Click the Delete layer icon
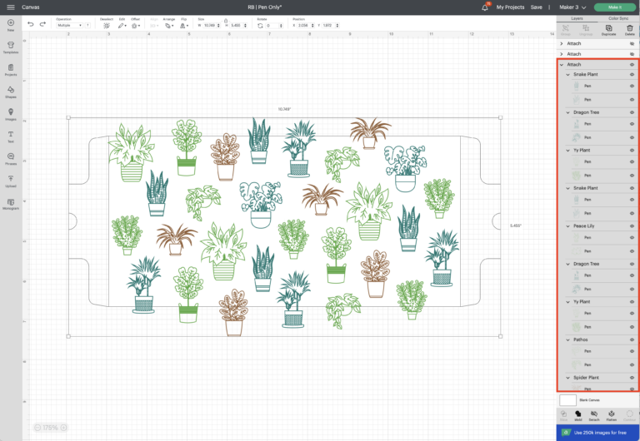The height and width of the screenshot is (441, 640). 630,27
